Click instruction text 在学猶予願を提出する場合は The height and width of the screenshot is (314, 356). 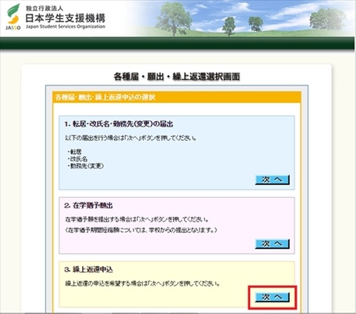(x=137, y=220)
